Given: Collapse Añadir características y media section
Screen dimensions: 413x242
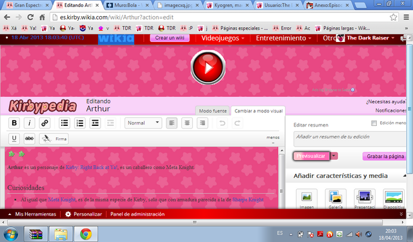Looking at the screenshot, I should pyautogui.click(x=405, y=176).
